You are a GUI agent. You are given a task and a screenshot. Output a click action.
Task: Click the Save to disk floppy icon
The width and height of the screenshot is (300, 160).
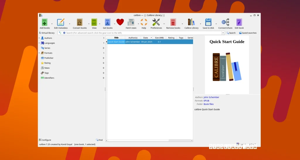[x=208, y=22]
